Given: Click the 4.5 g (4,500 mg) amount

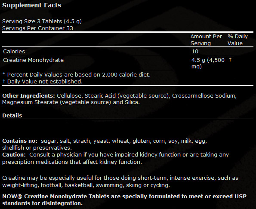Looking at the screenshot, I should (208, 63).
